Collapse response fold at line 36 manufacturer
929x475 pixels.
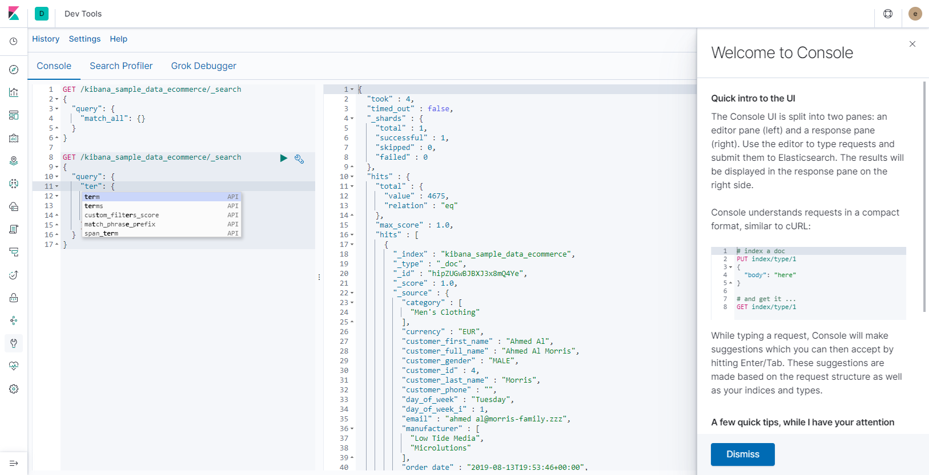click(352, 429)
